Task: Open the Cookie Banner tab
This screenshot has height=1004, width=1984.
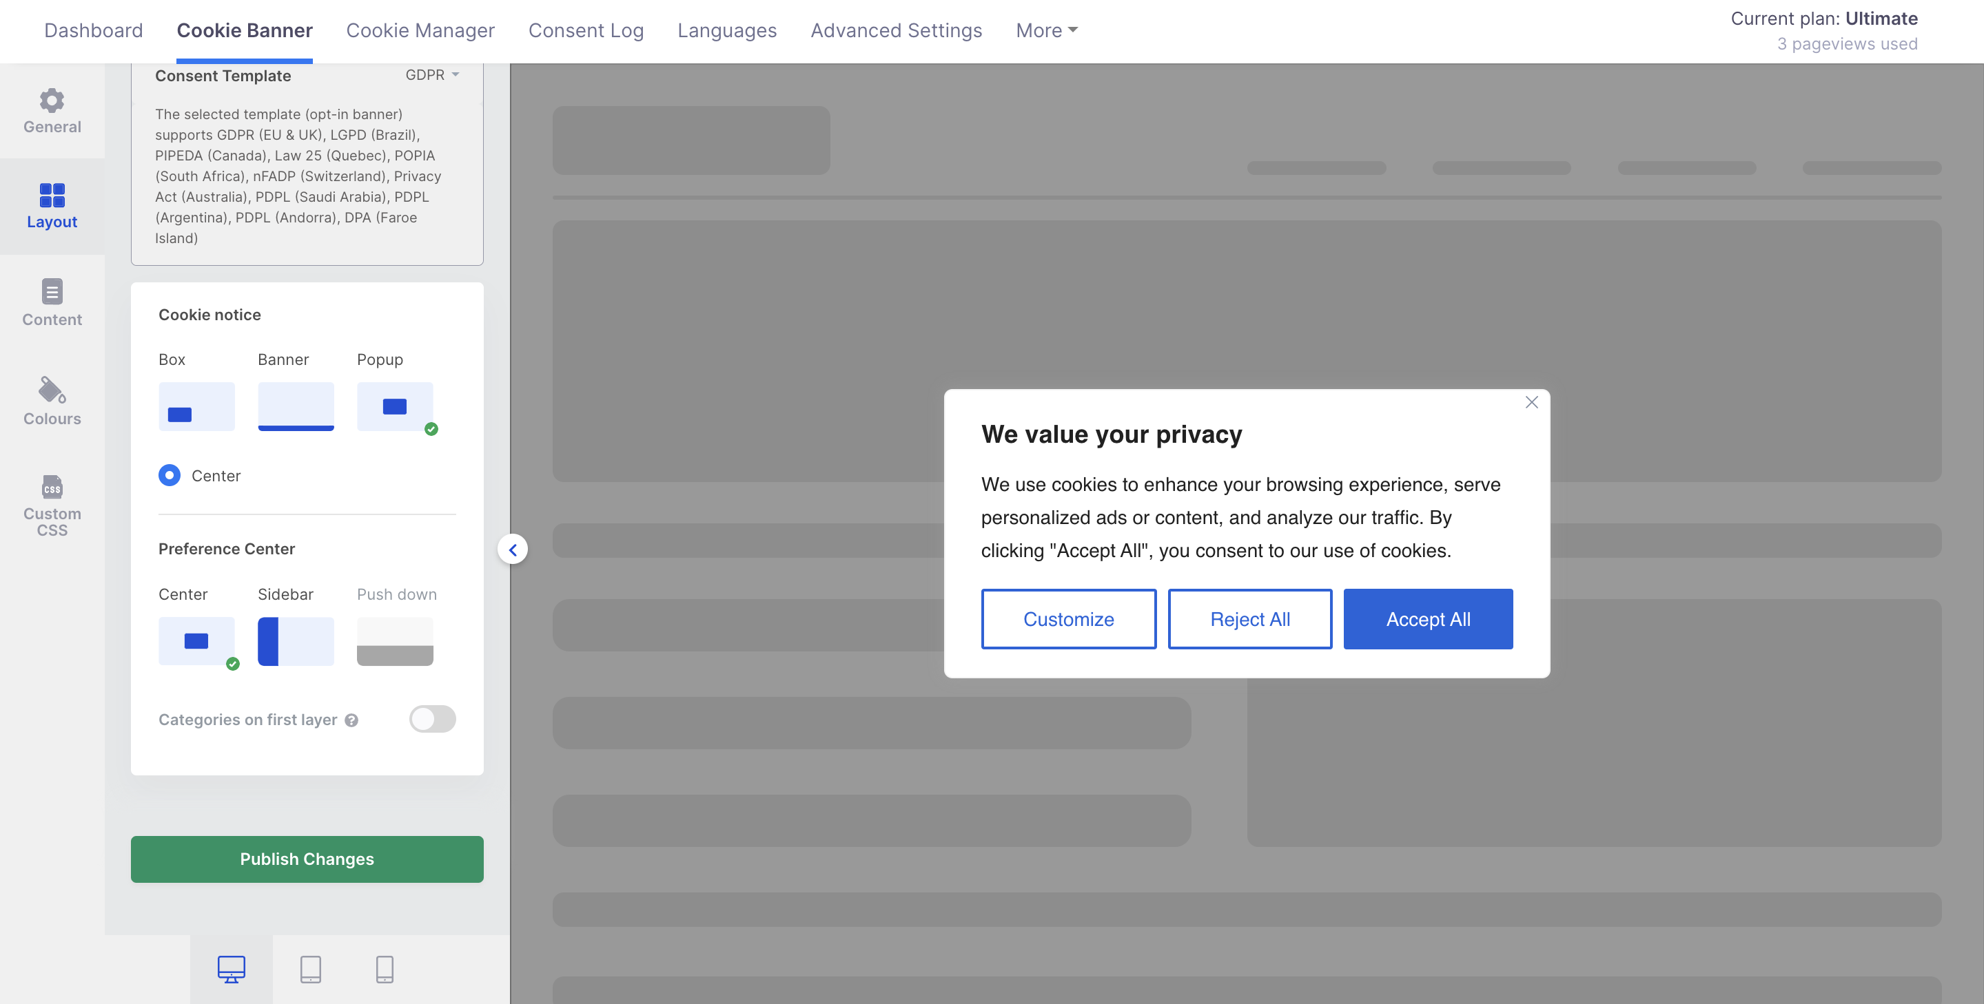Action: [244, 30]
